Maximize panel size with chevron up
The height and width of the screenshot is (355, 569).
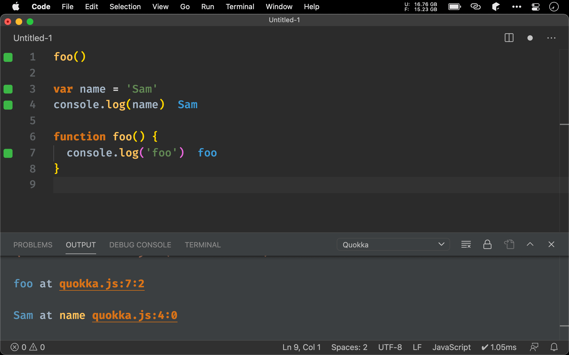pos(530,244)
